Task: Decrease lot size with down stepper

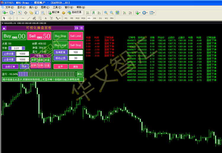Action: [x=10, y=48]
